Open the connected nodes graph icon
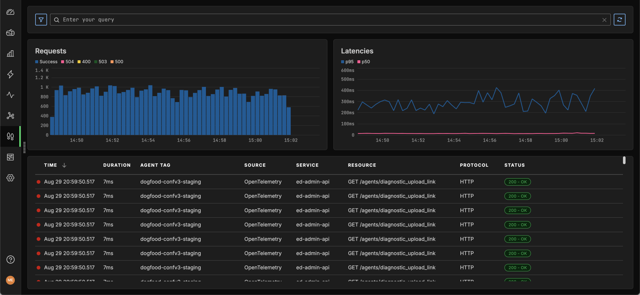Screen dimensions: 640x295 click(x=10, y=116)
